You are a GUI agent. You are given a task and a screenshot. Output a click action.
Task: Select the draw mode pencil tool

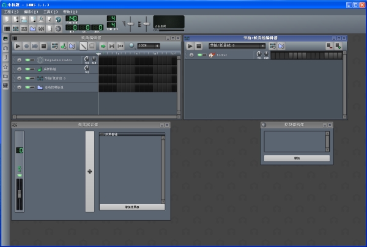click(x=83, y=46)
